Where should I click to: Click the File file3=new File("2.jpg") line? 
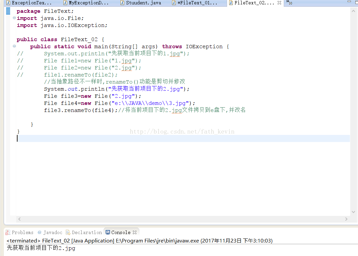point(93,96)
